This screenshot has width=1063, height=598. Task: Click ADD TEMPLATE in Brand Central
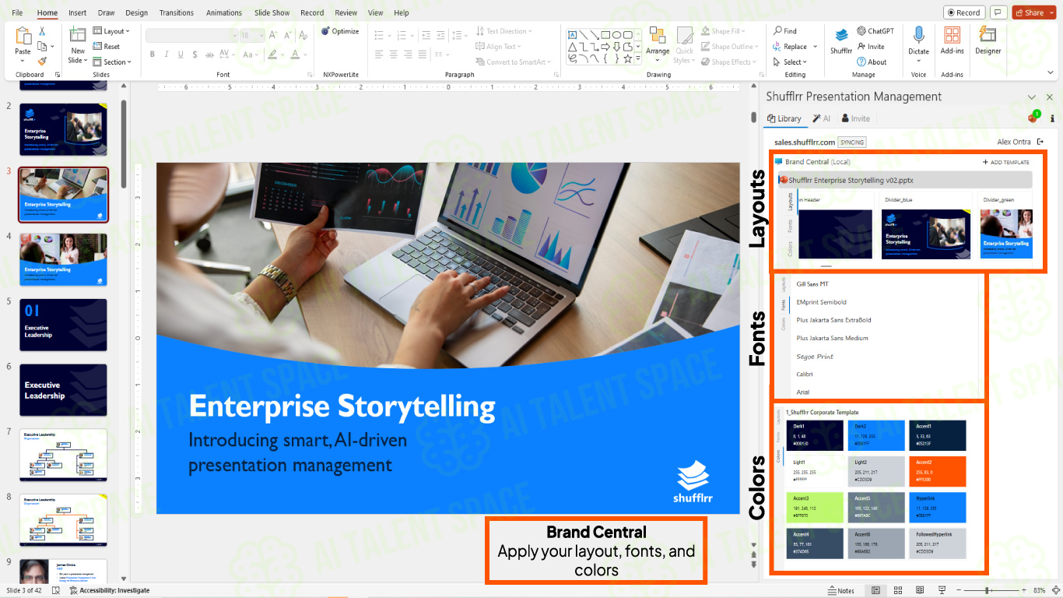coord(1005,162)
